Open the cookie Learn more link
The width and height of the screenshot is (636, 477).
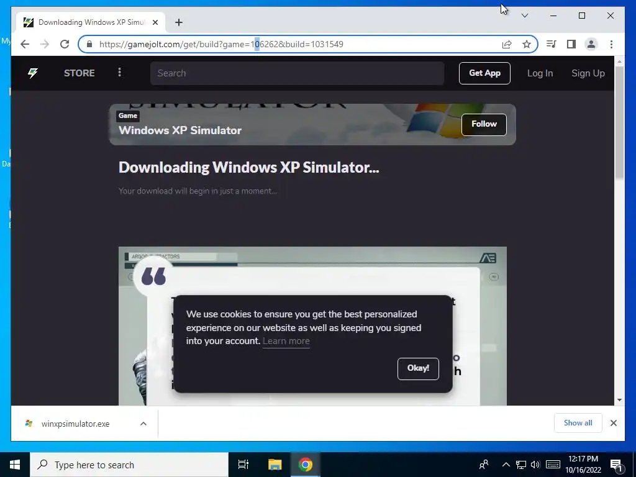286,341
